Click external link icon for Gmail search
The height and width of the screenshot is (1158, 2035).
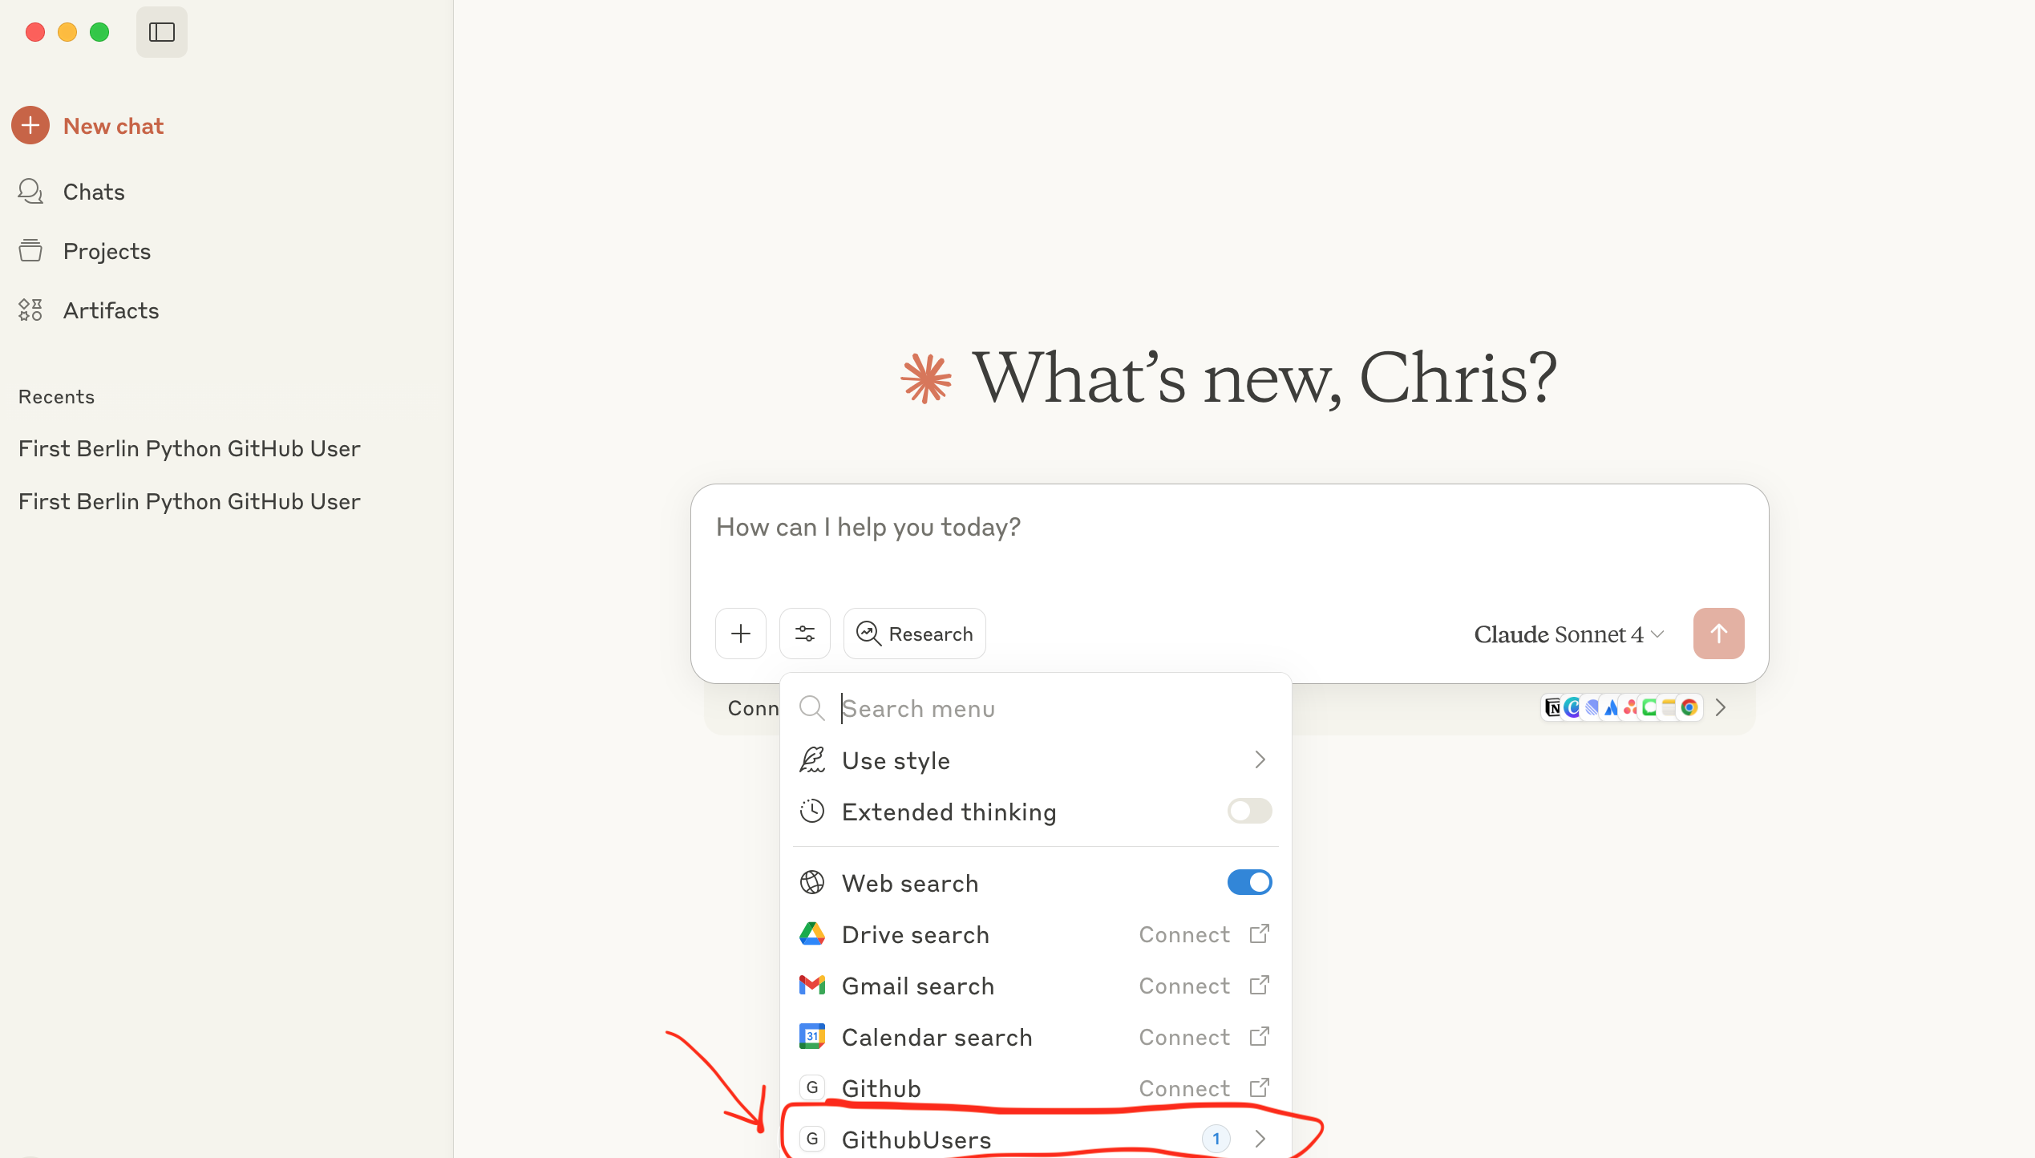(x=1260, y=985)
